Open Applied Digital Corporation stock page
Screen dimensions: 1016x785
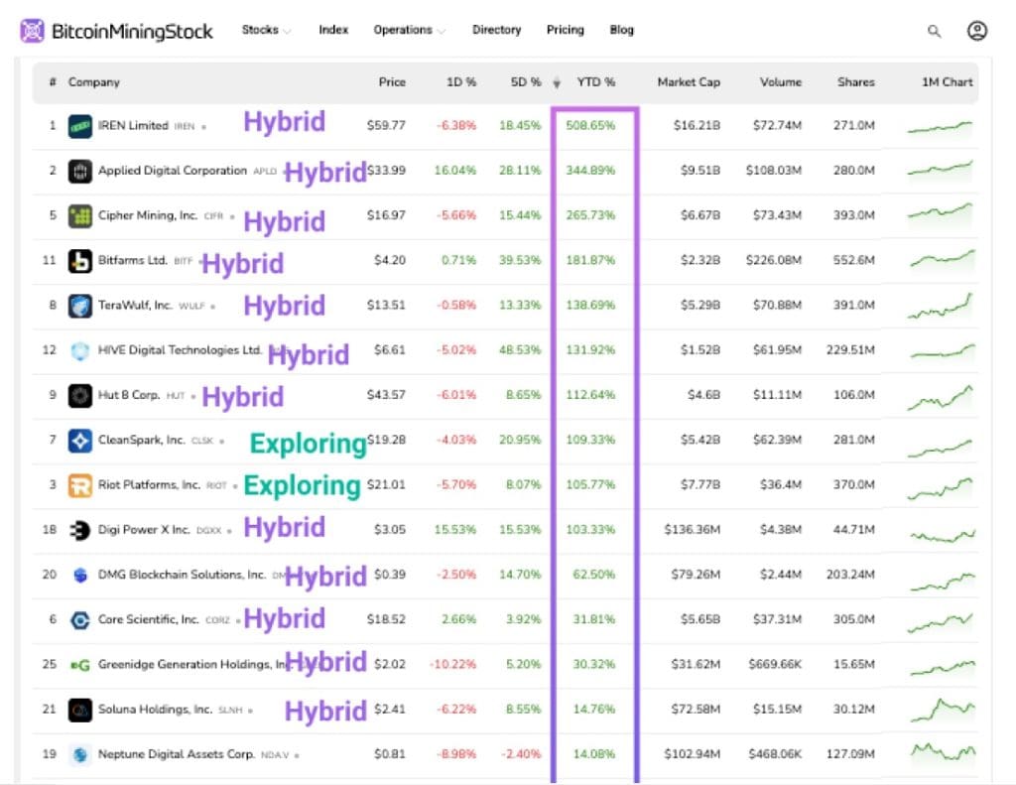(x=172, y=171)
